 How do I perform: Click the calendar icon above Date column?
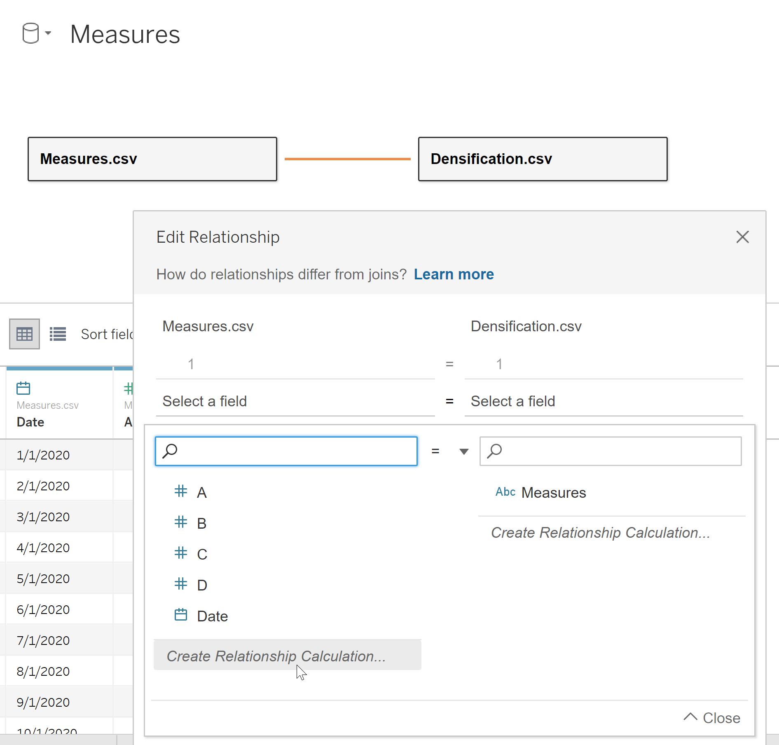(x=23, y=388)
